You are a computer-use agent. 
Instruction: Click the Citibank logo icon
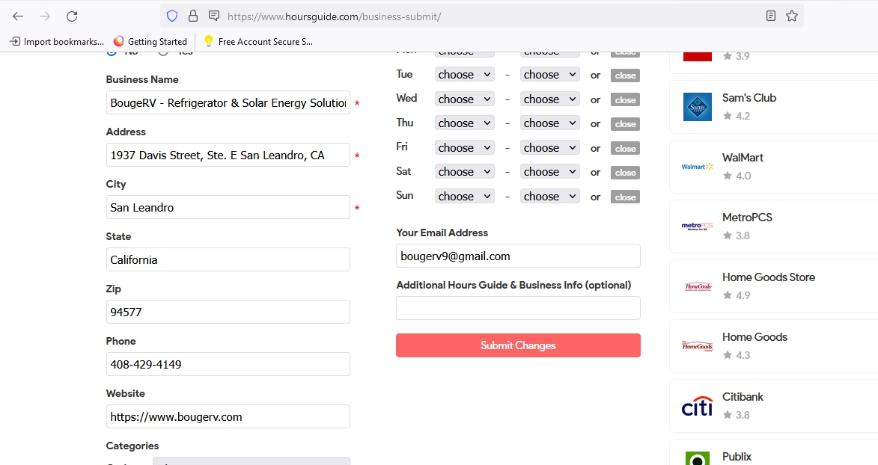tap(697, 406)
